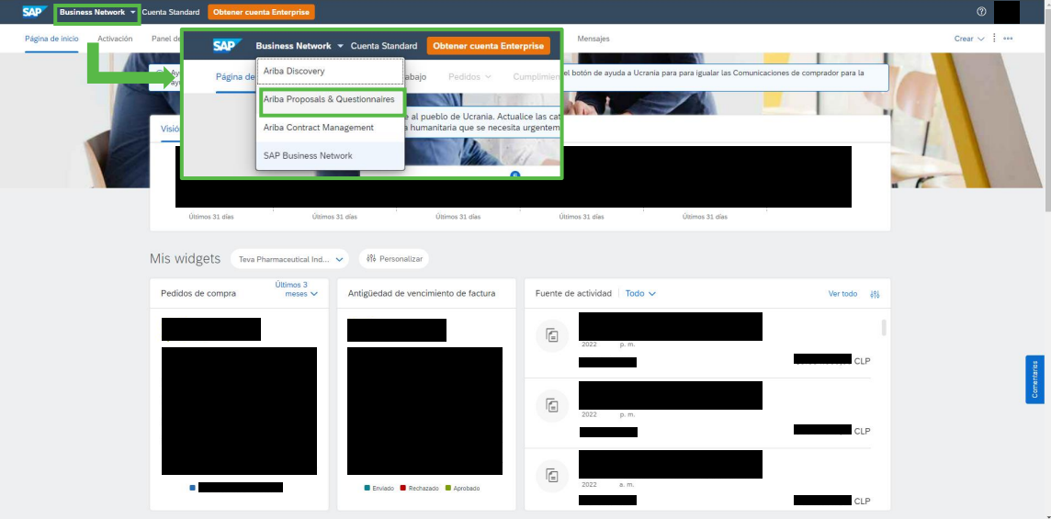Click the Pedidos de compra widget title
1051x519 pixels.
pos(198,294)
